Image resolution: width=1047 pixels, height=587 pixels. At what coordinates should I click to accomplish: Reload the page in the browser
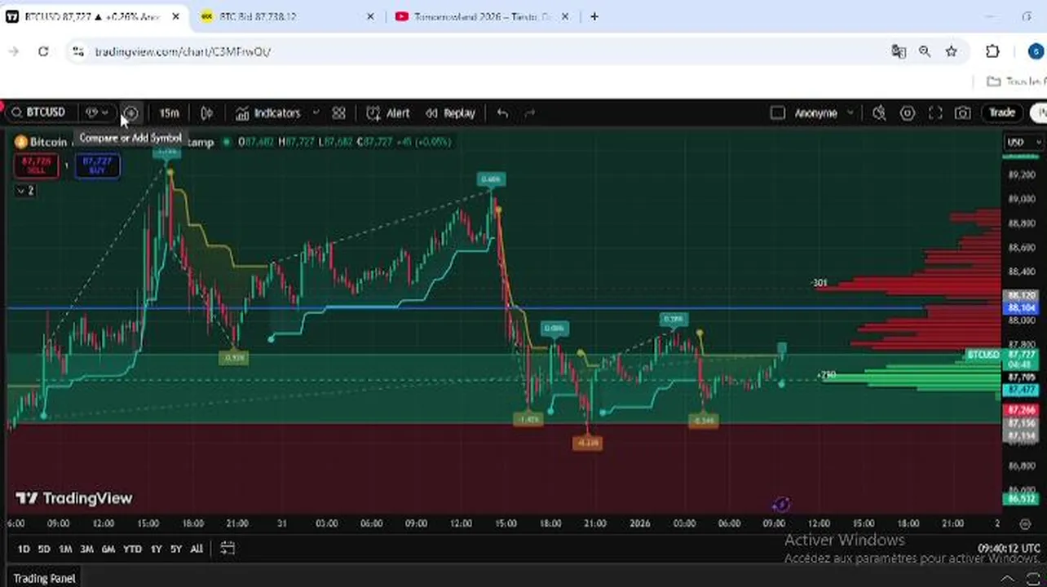pyautogui.click(x=43, y=51)
